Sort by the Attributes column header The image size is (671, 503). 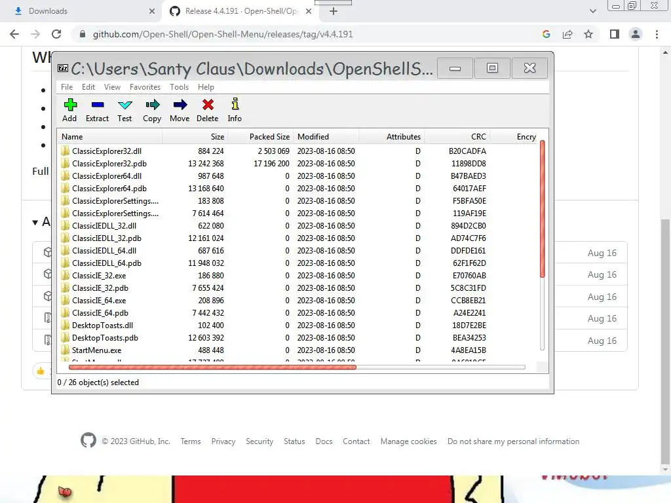click(391, 137)
